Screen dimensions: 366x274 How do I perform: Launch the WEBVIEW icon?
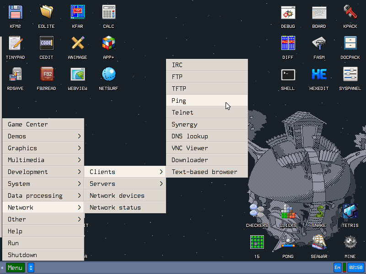77,74
